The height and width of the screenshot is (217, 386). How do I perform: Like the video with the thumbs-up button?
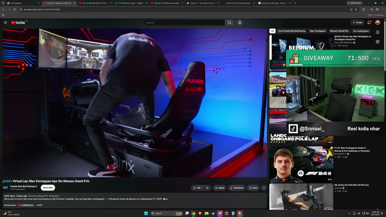197,188
